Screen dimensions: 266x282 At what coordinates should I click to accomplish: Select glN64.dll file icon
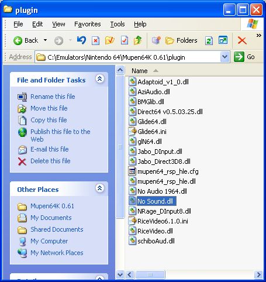pyautogui.click(x=132, y=142)
